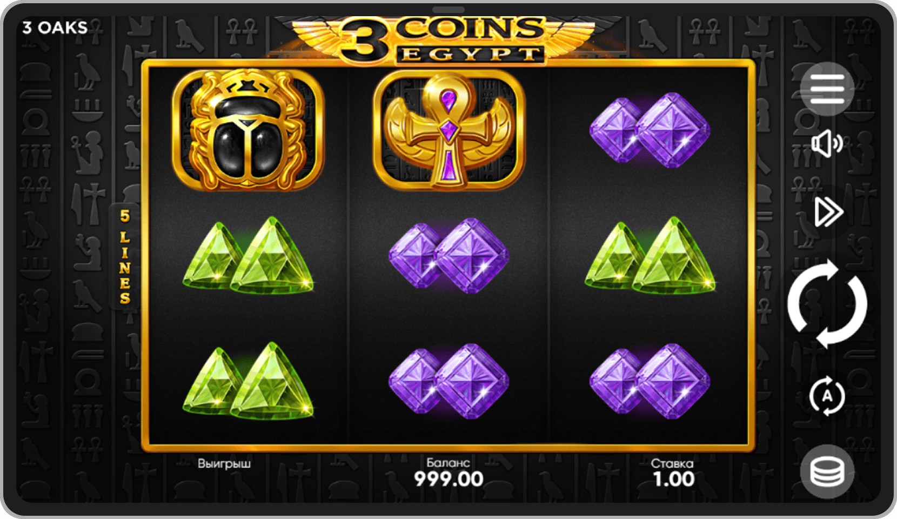897x519 pixels.
Task: Select the middle-right green pyramid gems
Action: (650, 255)
